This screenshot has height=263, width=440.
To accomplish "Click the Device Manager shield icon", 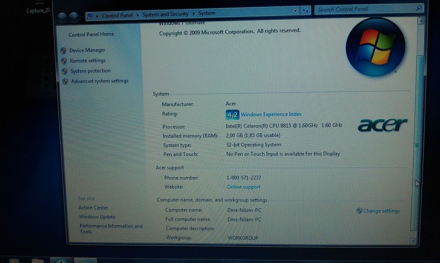I will click(x=63, y=51).
